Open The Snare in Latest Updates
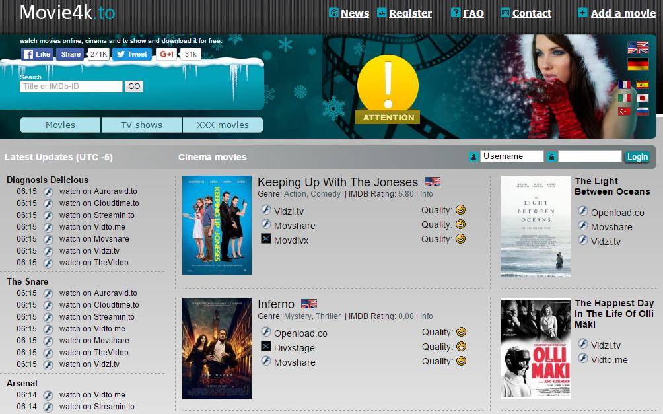Screen dimensions: 663x414 [28, 281]
